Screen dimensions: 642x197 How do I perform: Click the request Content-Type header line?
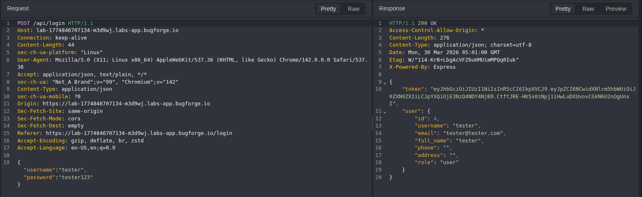(65, 89)
